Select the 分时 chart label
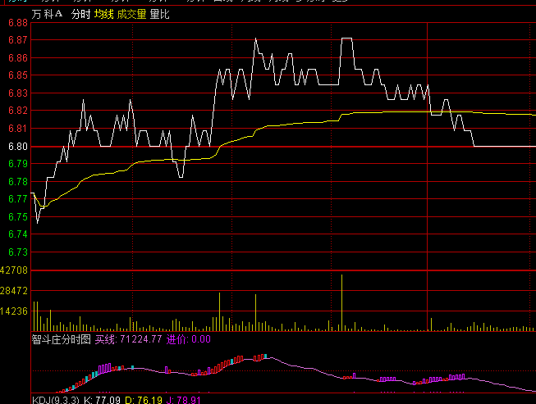This screenshot has width=536, height=404. 81,15
